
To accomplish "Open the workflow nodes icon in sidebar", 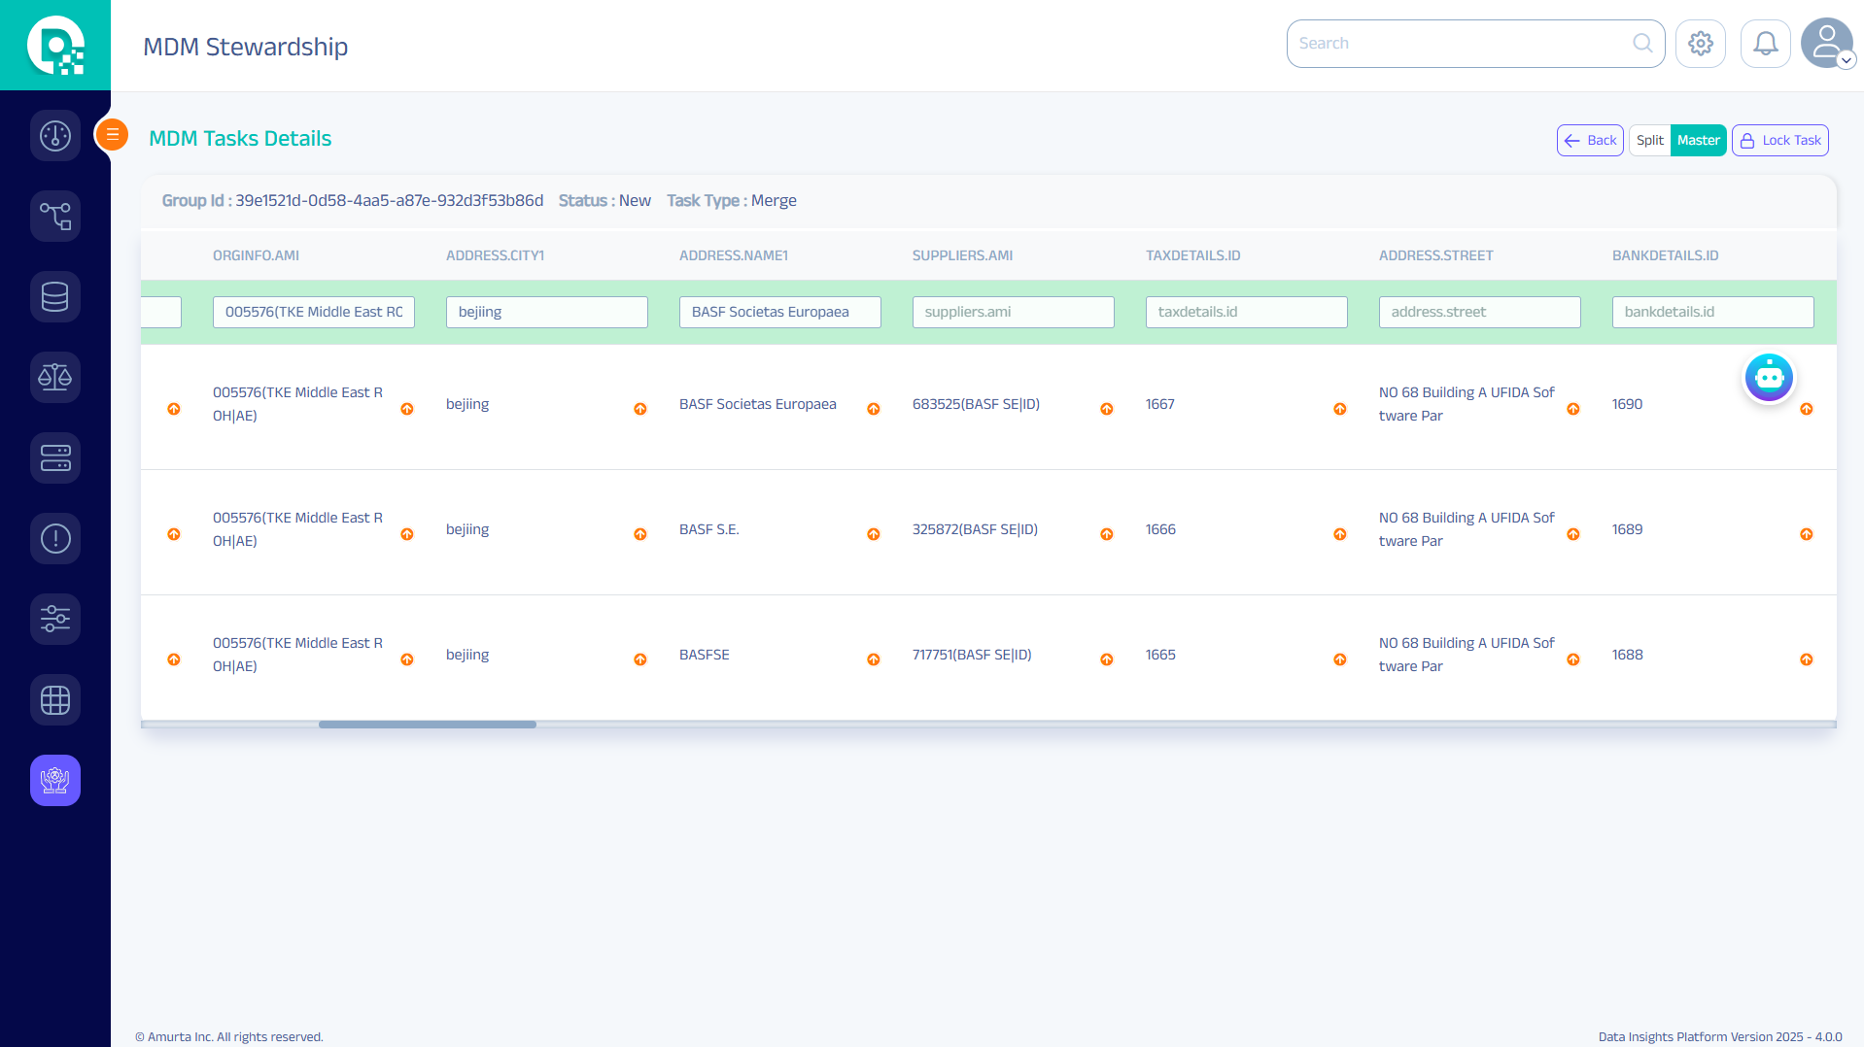I will tap(55, 216).
